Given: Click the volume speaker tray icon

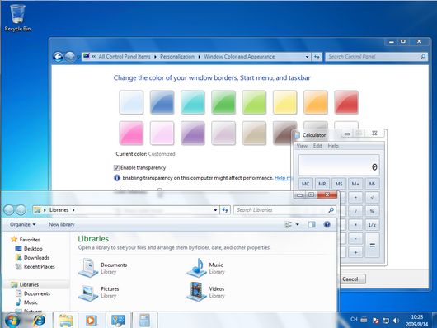Looking at the screenshot, I should (x=396, y=321).
